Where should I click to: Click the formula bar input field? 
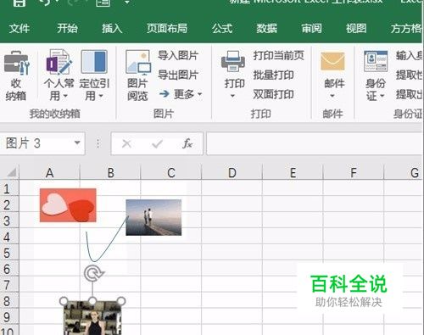click(x=315, y=143)
